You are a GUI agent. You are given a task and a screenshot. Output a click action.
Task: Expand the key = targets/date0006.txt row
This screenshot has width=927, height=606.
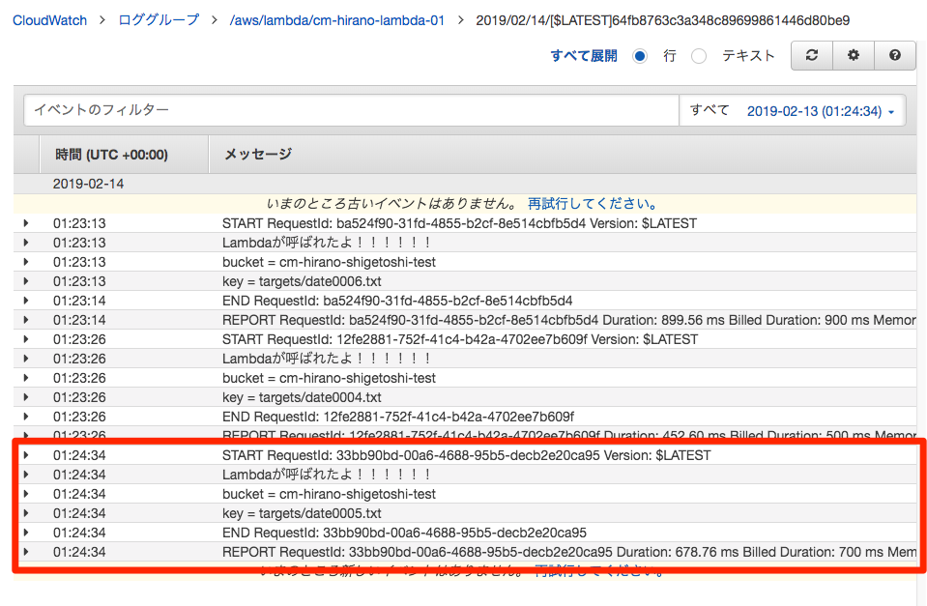click(26, 281)
